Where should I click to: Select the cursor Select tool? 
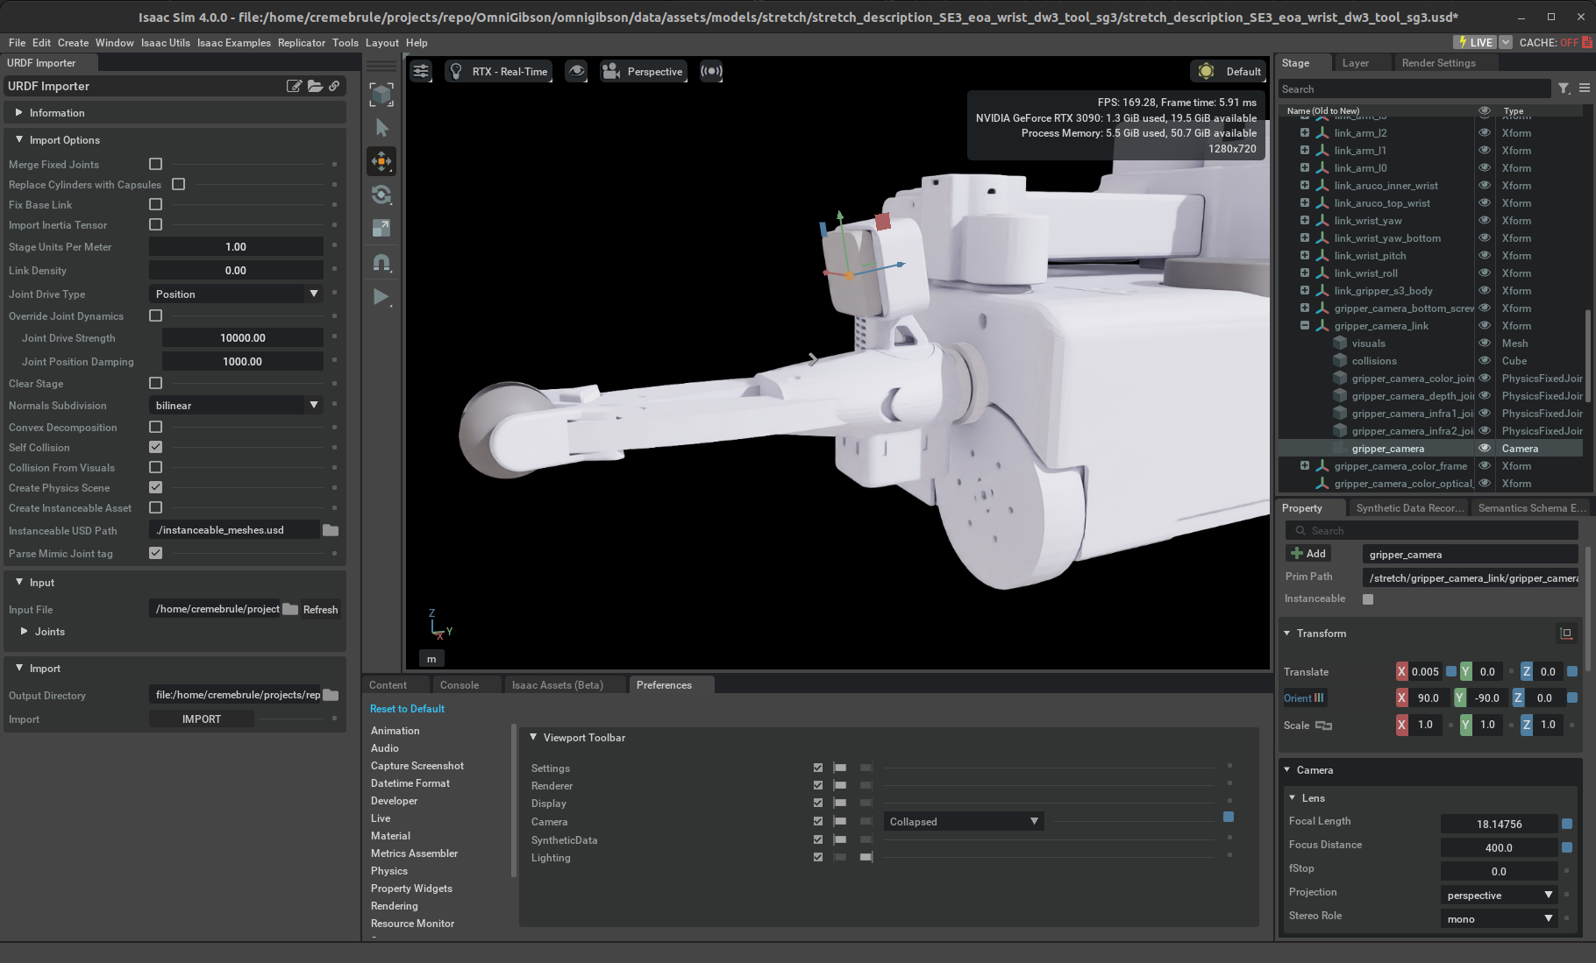click(381, 127)
